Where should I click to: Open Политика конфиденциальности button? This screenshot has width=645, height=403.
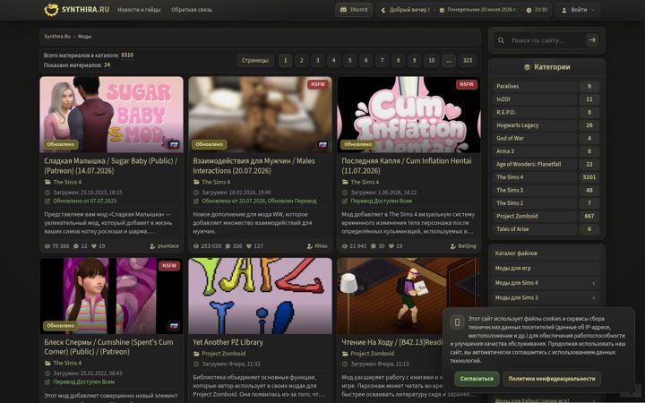552,379
